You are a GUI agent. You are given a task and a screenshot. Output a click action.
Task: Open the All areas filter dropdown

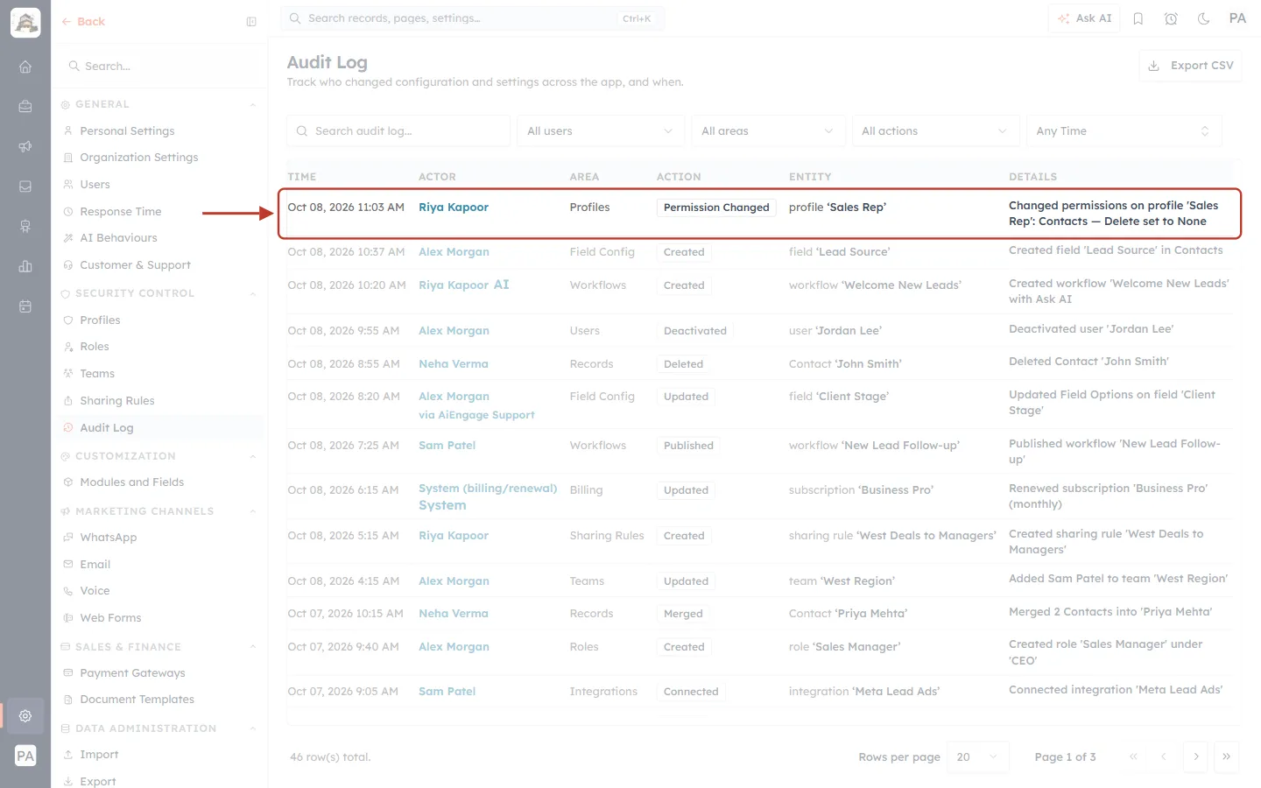[x=768, y=131]
